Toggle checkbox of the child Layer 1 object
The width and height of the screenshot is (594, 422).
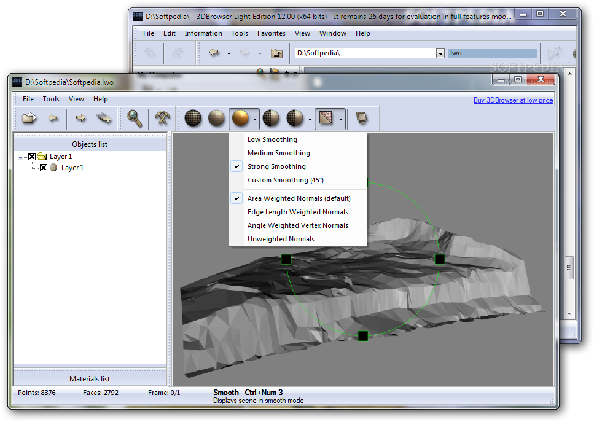click(44, 168)
